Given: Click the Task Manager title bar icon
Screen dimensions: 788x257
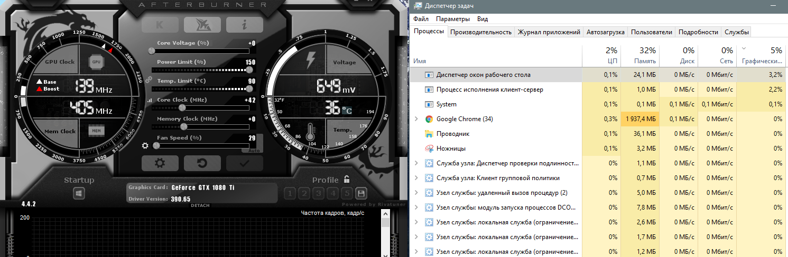Looking at the screenshot, I should 418,6.
